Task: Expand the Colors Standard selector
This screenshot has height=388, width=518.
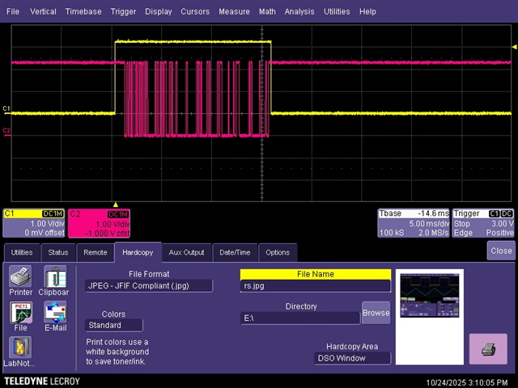Action: pos(113,325)
